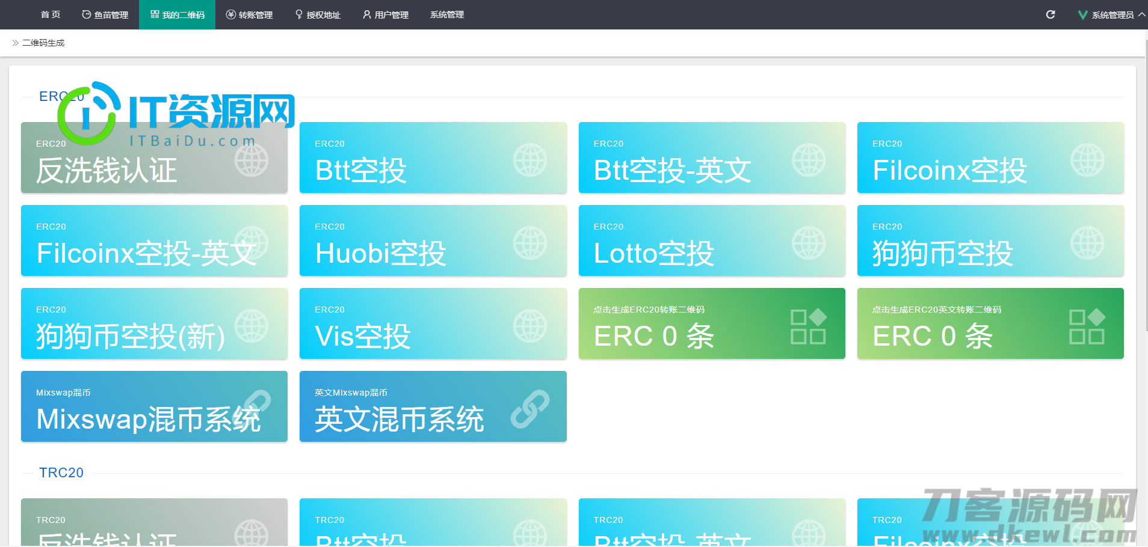Viewport: 1148px width, 547px height.
Task: Click globe icon on ERC20 Btt空投 card
Action: (x=530, y=160)
